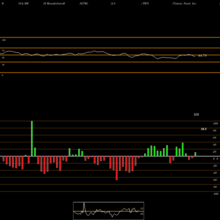
Task: Click the '-100' label on MR axis
Action: [216, 194]
